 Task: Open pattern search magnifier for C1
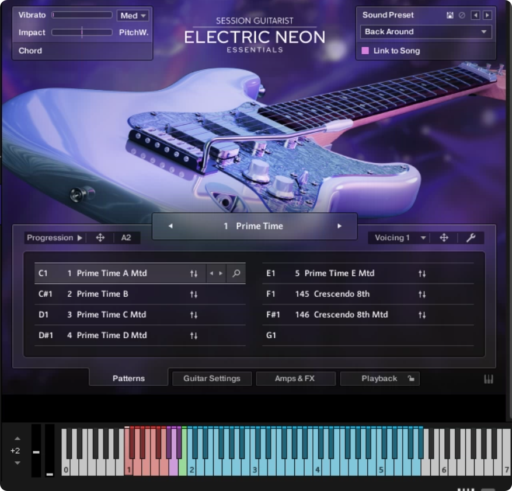pos(236,273)
